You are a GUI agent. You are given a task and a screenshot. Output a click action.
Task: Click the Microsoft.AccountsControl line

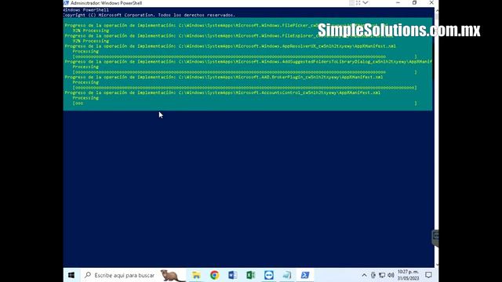pyautogui.click(x=223, y=92)
